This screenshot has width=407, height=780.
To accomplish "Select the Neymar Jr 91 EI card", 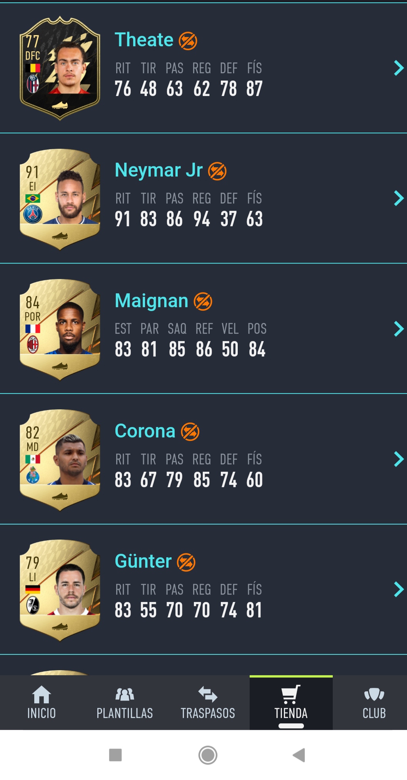I will (x=60, y=199).
